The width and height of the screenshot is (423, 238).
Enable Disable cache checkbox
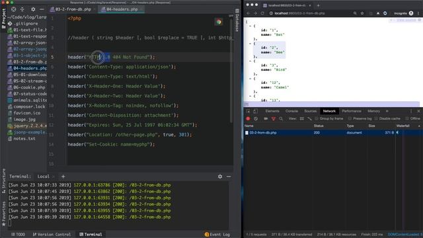(376, 119)
